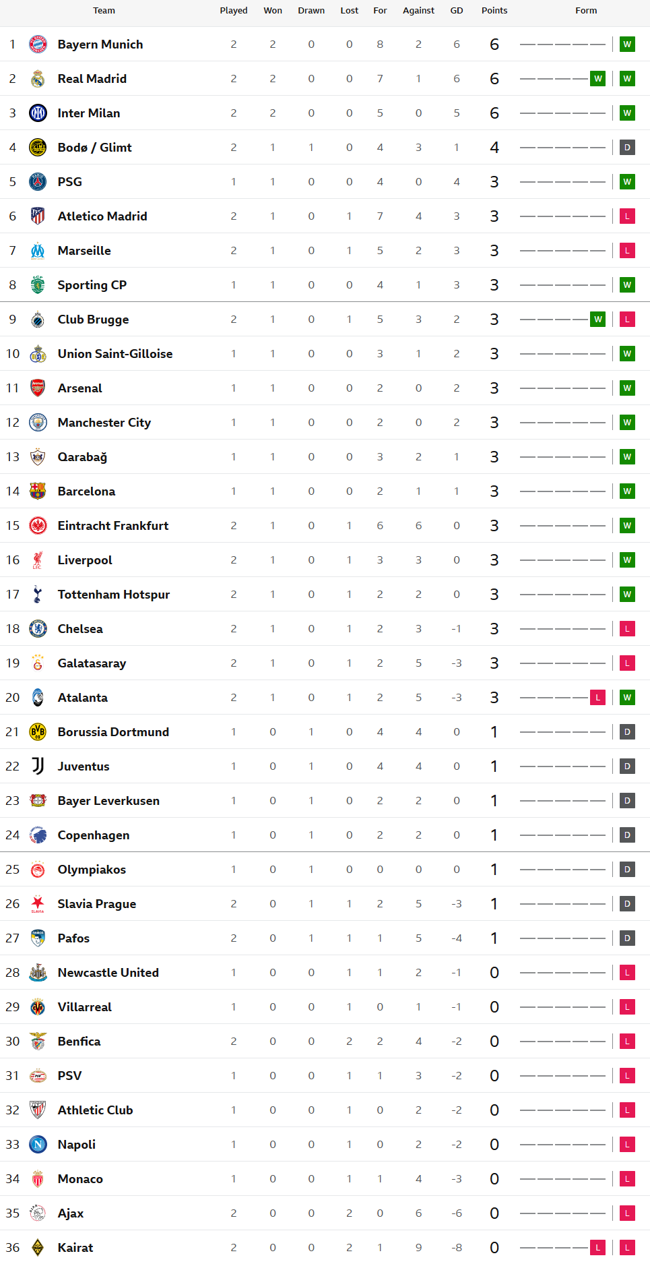The height and width of the screenshot is (1264, 650).
Task: Click the Barcelona club crest
Action: tap(38, 491)
